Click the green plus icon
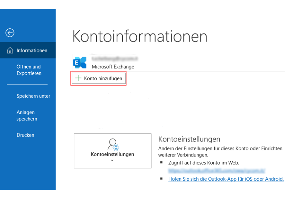The image size is (285, 199). click(78, 78)
